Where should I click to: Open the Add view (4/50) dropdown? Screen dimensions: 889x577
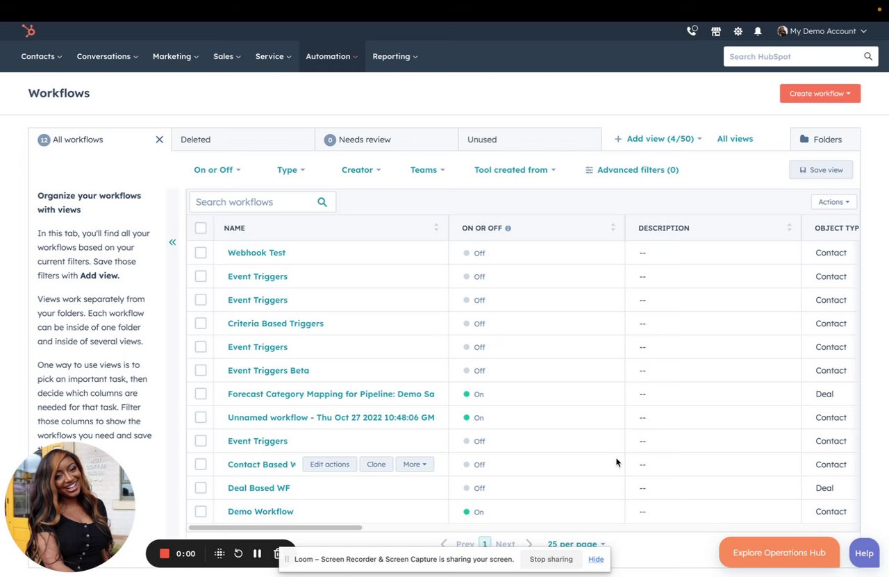(658, 139)
